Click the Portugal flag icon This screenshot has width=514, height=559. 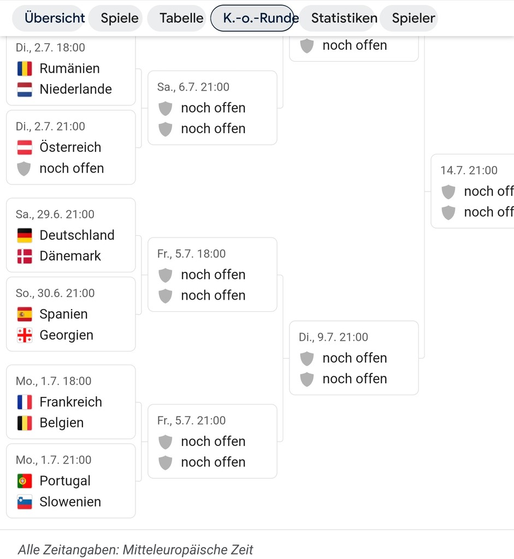pos(25,481)
